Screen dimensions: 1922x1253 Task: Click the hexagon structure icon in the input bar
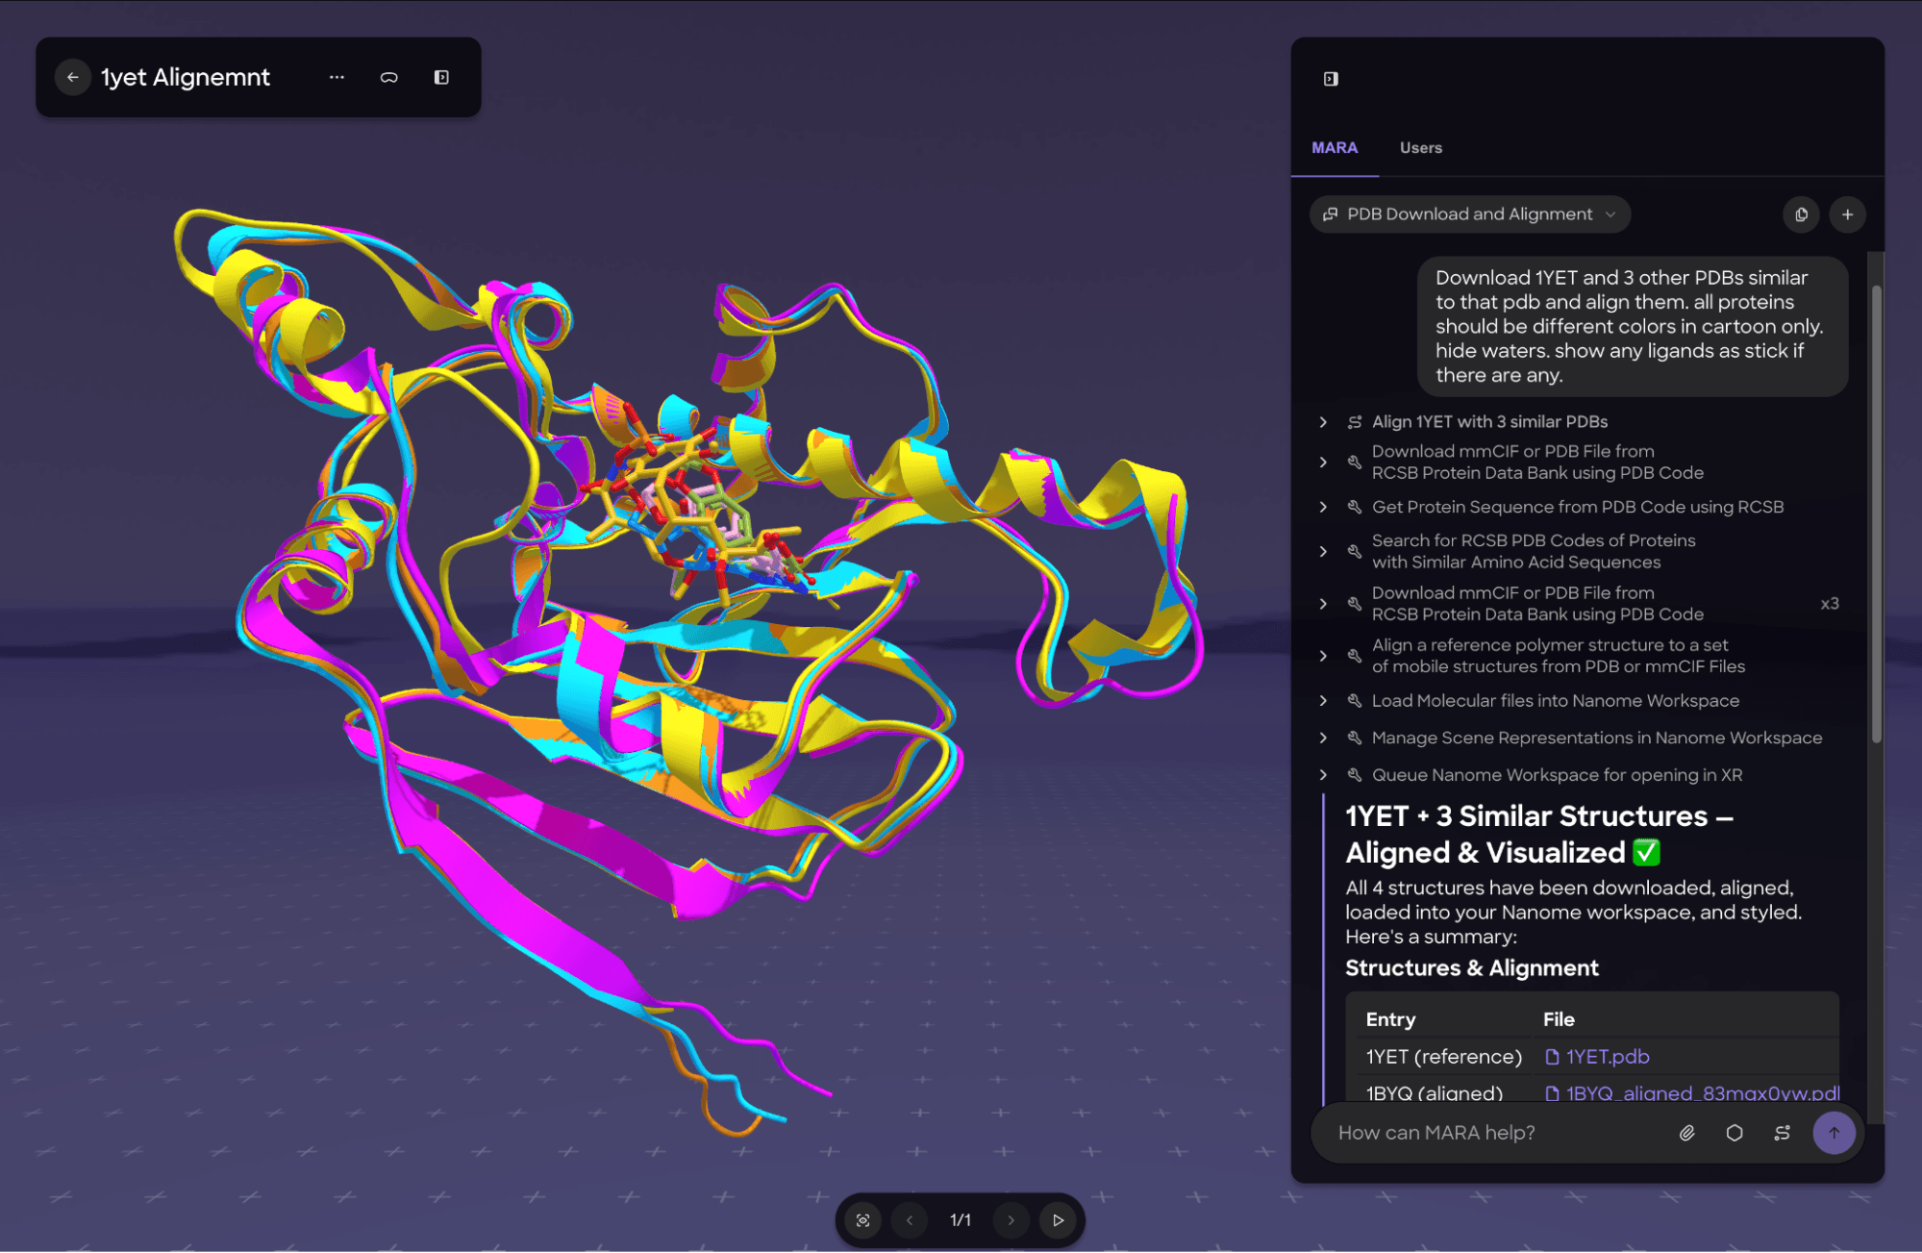[1735, 1133]
